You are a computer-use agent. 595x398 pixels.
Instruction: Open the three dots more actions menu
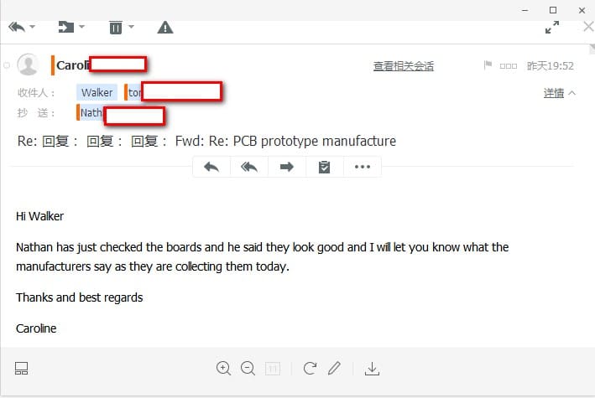(x=362, y=167)
